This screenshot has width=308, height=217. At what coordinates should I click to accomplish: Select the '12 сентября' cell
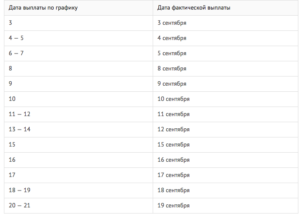[x=226, y=130]
